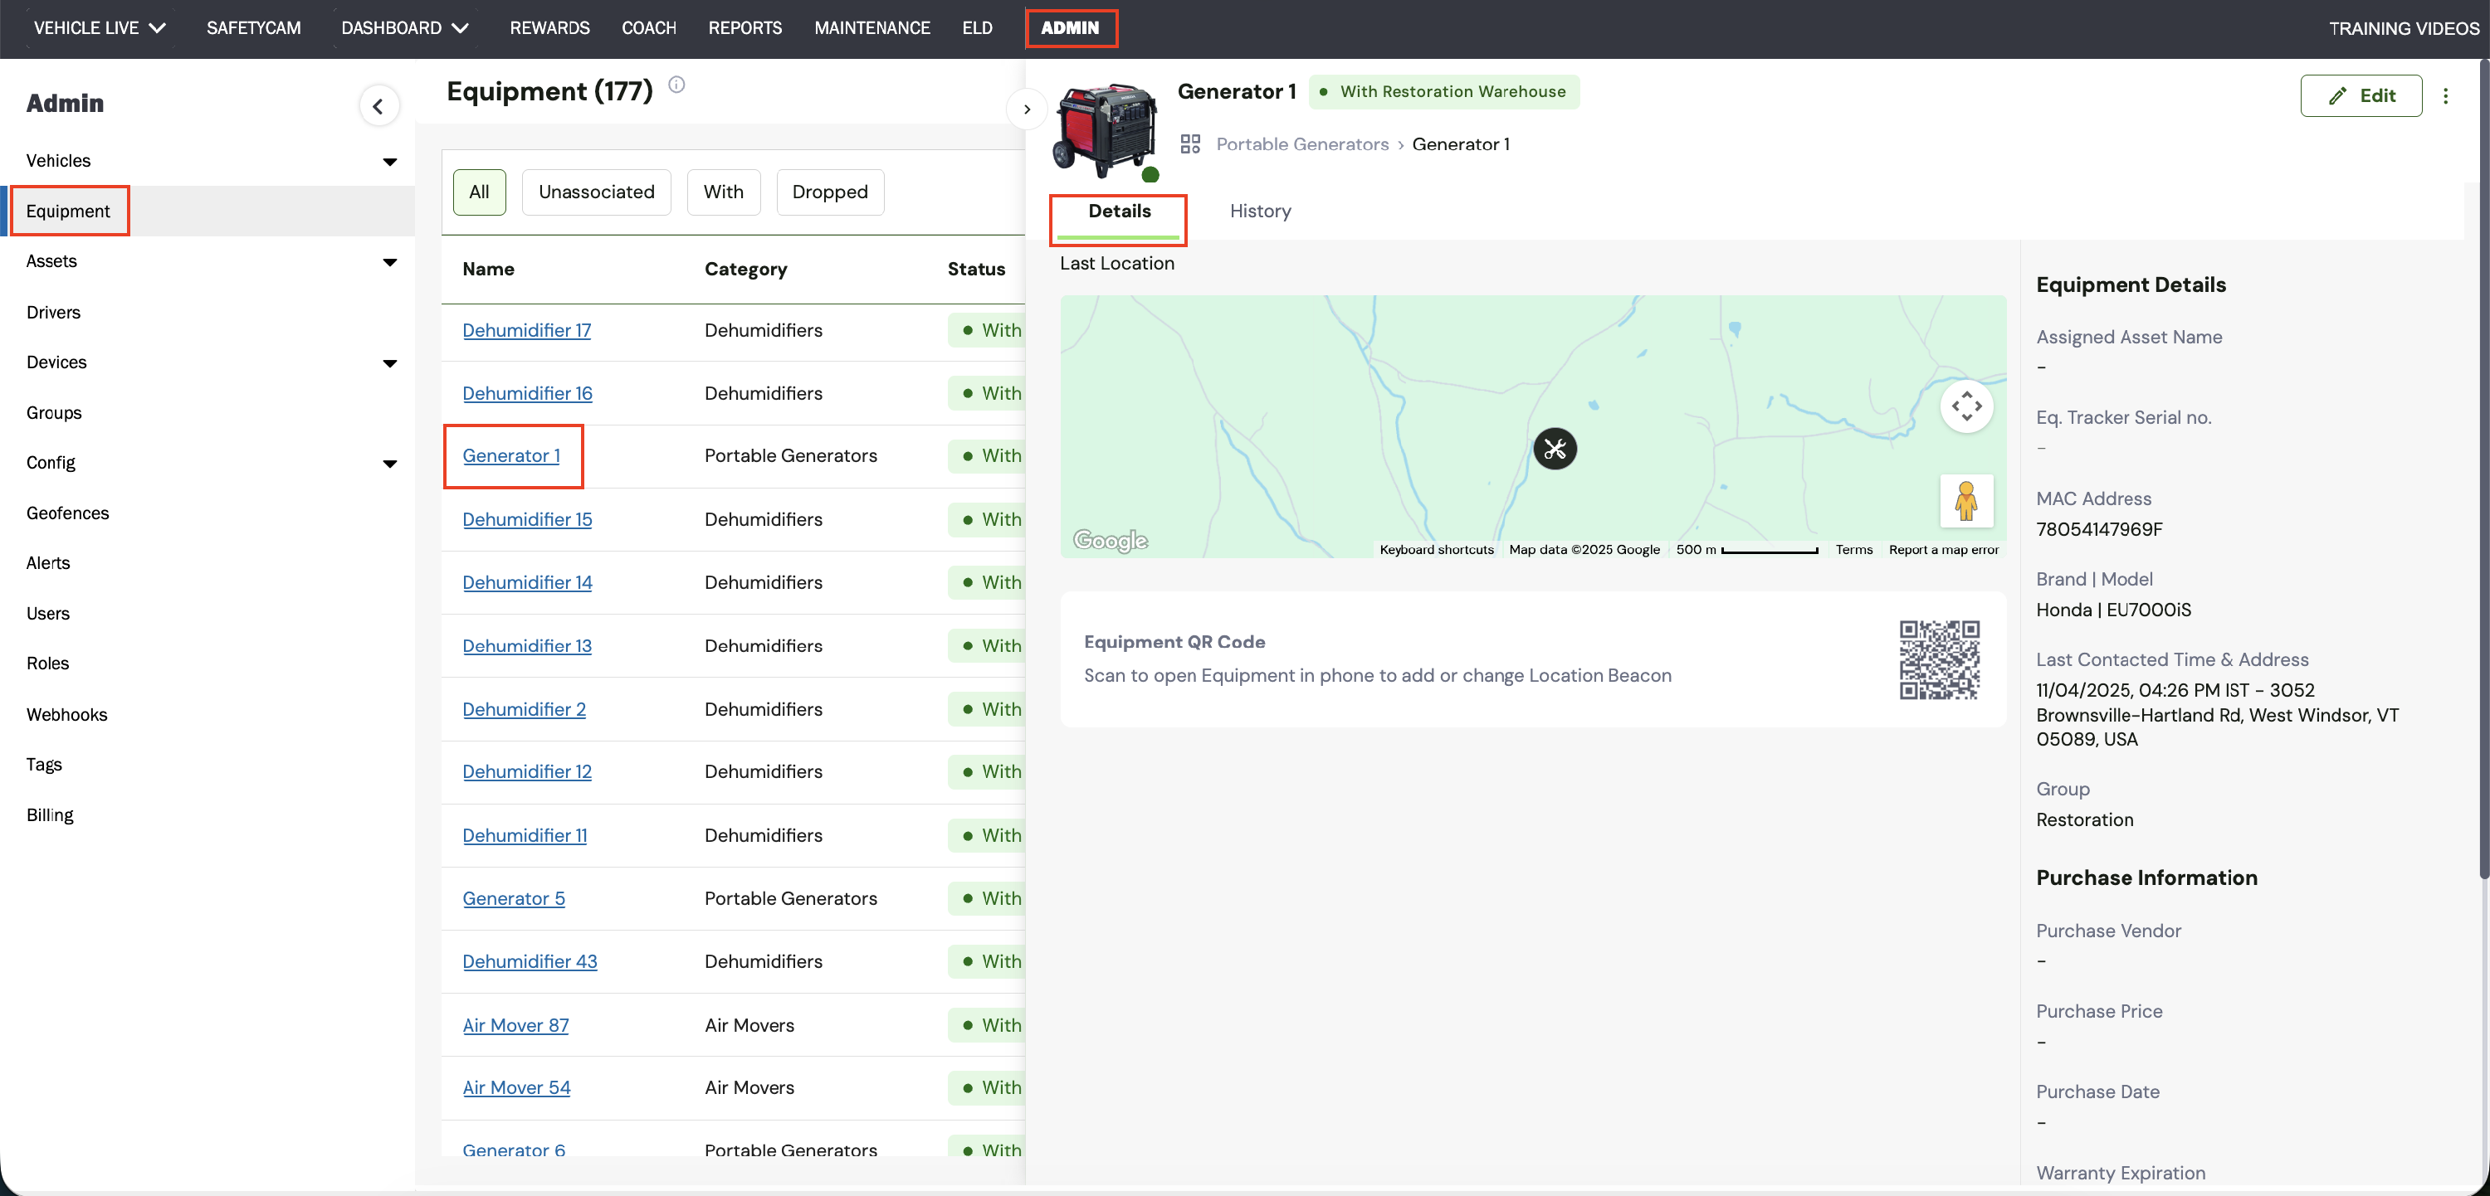Open the three-dot more options menu
This screenshot has width=2490, height=1196.
[2445, 95]
